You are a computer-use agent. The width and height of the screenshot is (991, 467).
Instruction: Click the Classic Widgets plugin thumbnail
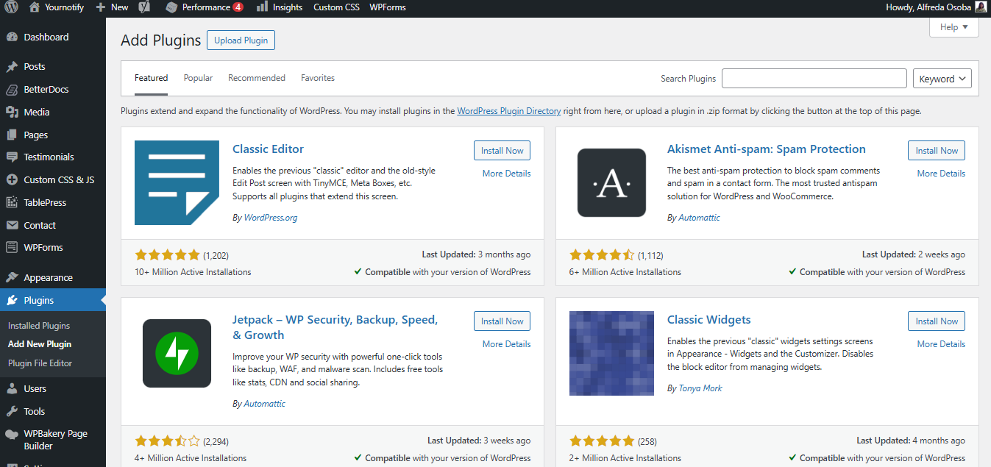(611, 353)
